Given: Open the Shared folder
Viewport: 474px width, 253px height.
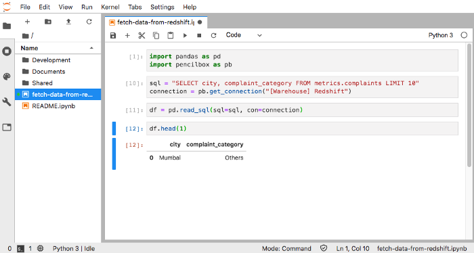Looking at the screenshot, I should click(x=58, y=83).
